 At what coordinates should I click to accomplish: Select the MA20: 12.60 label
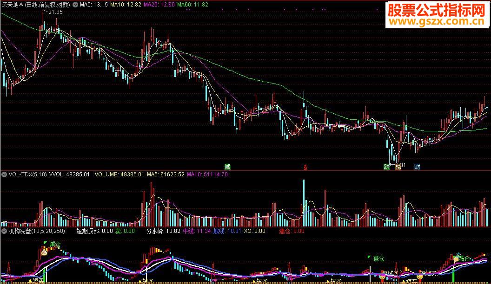[159, 5]
